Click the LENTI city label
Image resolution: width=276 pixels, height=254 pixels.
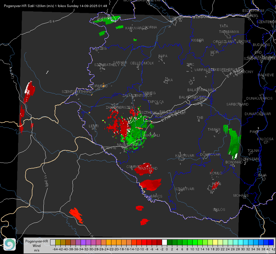[x=94, y=126]
